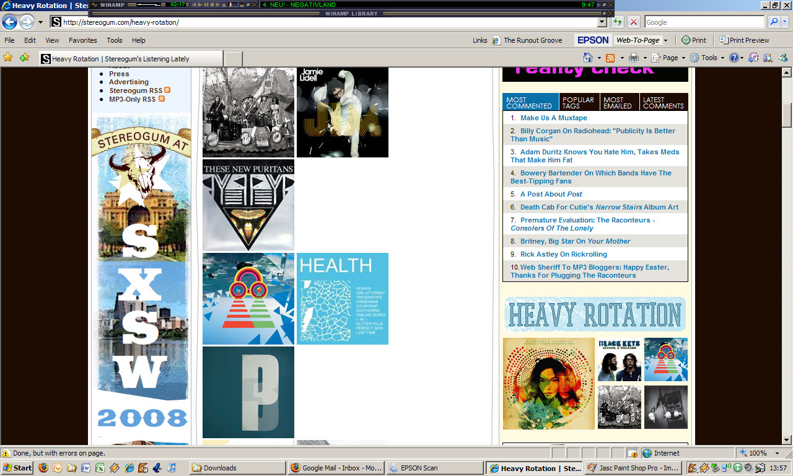
Task: Click the Home page icon
Action: coord(588,58)
